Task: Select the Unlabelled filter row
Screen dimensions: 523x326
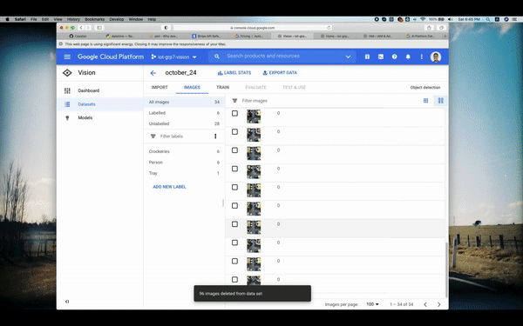Action: [184, 123]
